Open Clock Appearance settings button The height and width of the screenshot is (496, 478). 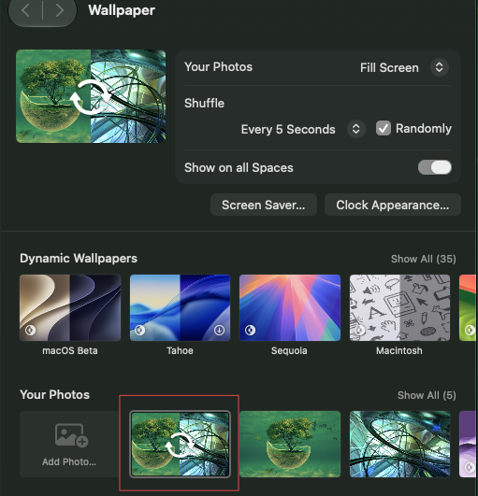(393, 205)
